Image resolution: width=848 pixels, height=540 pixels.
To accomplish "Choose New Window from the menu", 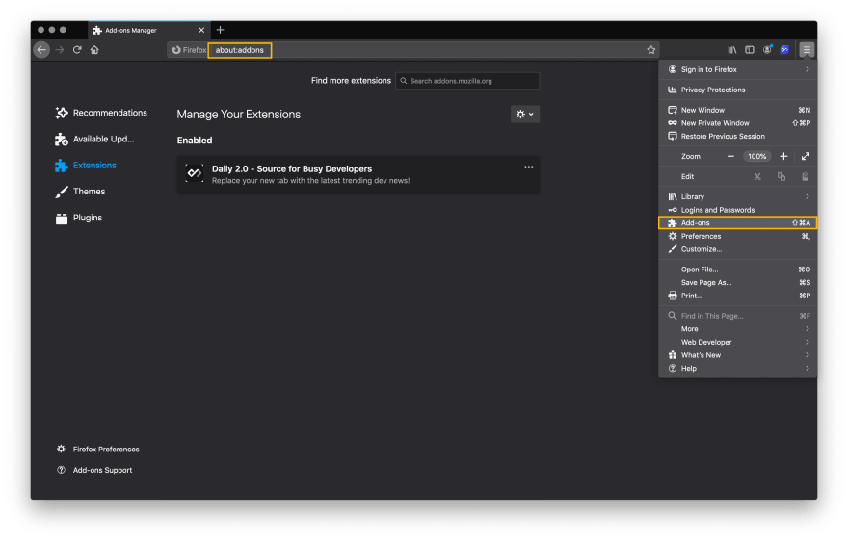I will [738, 110].
